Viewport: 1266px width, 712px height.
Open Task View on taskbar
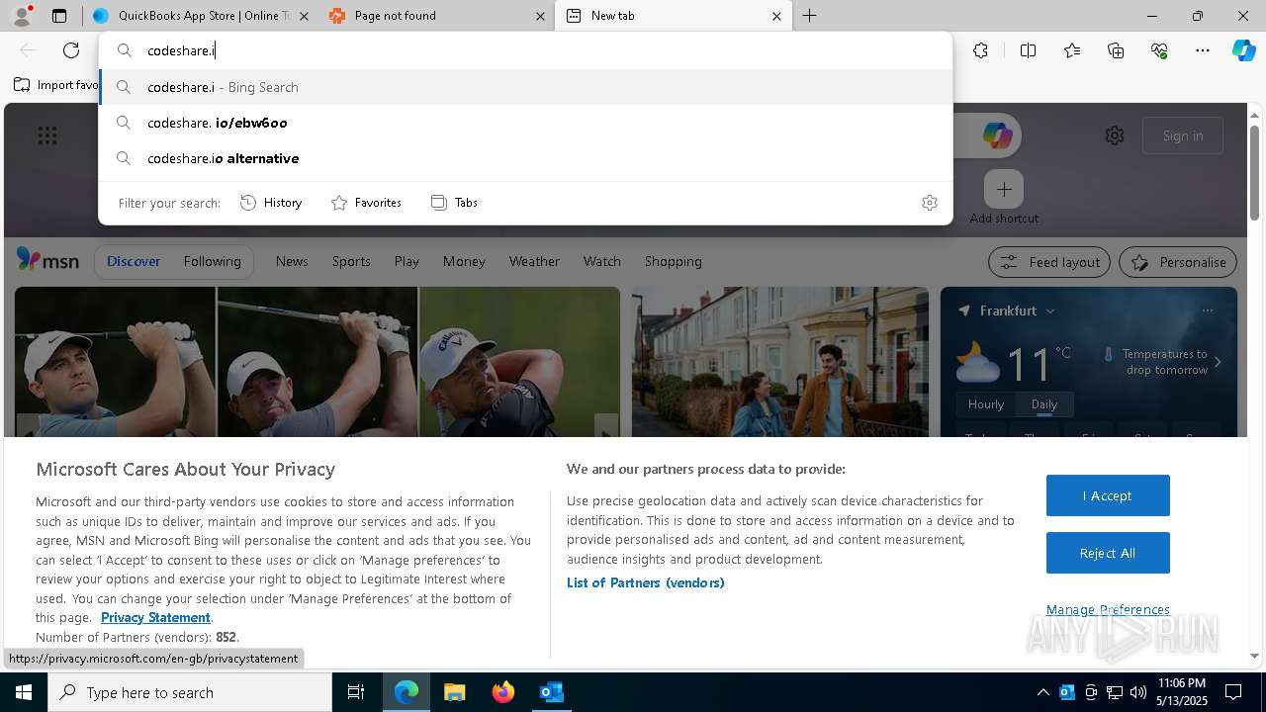(356, 692)
